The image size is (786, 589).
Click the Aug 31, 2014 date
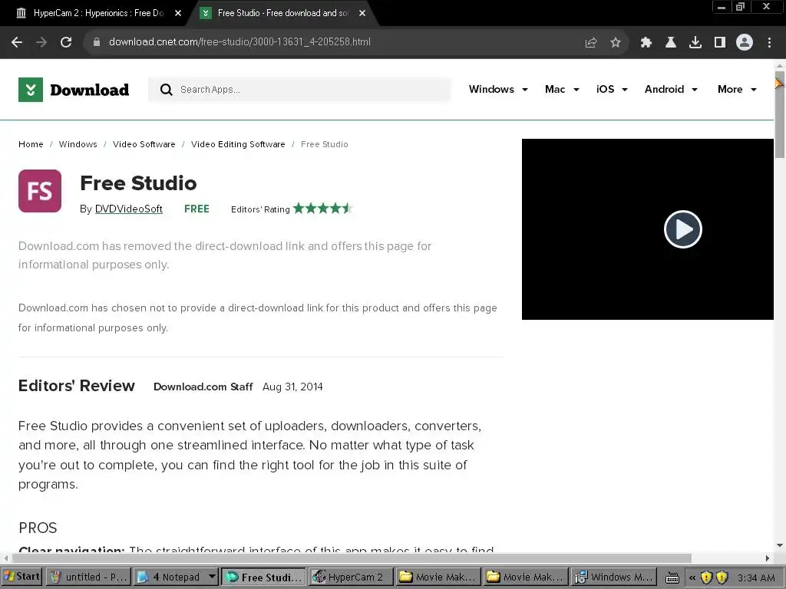(x=292, y=387)
